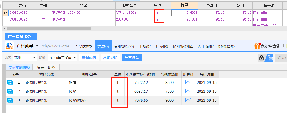Select the 显示本期价格 tab
Image resolution: width=287 pixels, height=113 pixels.
(19, 67)
